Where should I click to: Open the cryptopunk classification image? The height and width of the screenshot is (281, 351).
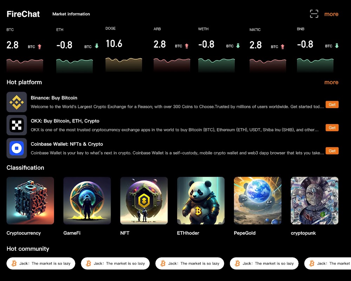[x=314, y=201]
